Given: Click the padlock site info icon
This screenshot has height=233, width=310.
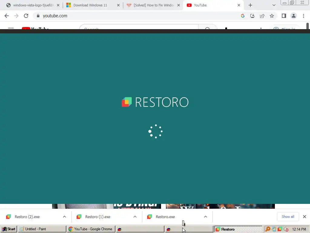Looking at the screenshot, I should 38,16.
